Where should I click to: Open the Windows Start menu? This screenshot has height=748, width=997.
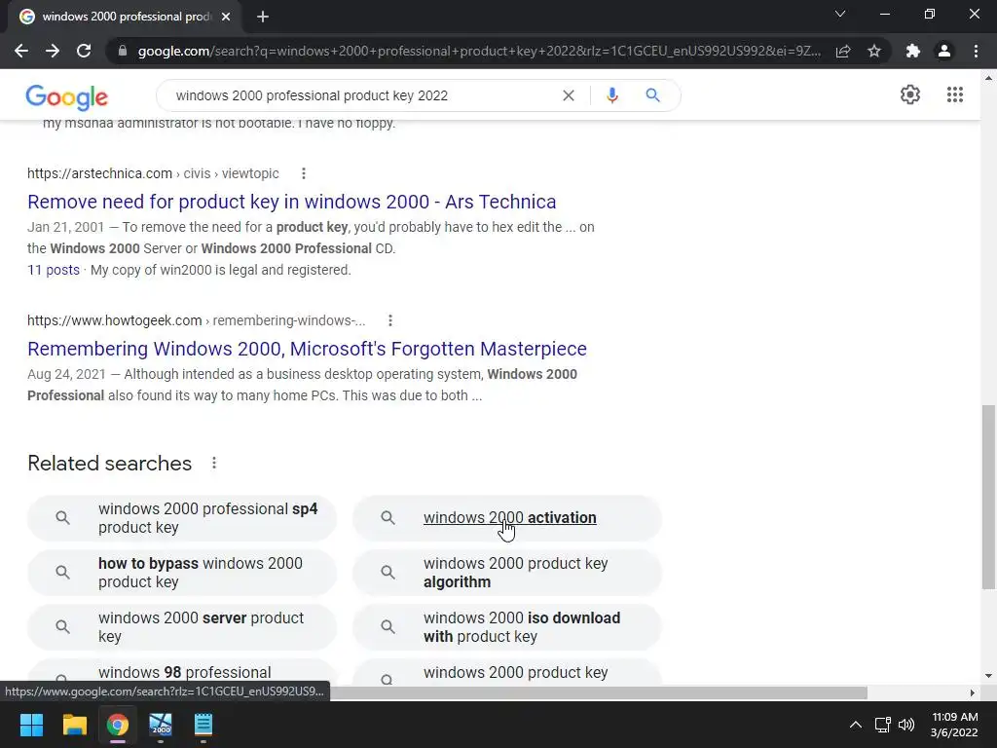tap(31, 725)
